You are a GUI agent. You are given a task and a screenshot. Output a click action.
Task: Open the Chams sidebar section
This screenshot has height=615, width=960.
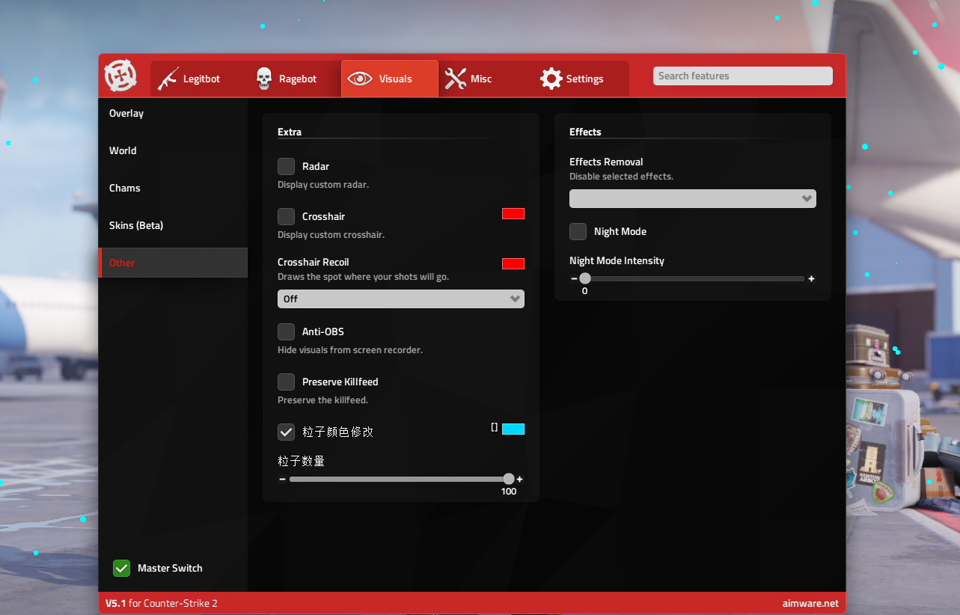point(173,188)
